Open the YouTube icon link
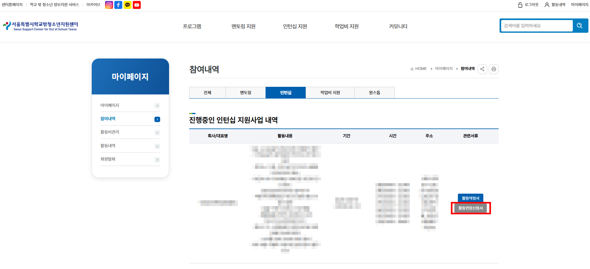The image size is (590, 269). click(137, 5)
